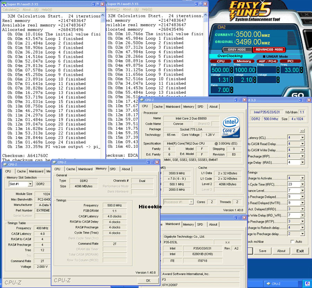The width and height of the screenshot is (312, 288).
Task: Select the red Memory button in EasyTune
Action: [244, 61]
